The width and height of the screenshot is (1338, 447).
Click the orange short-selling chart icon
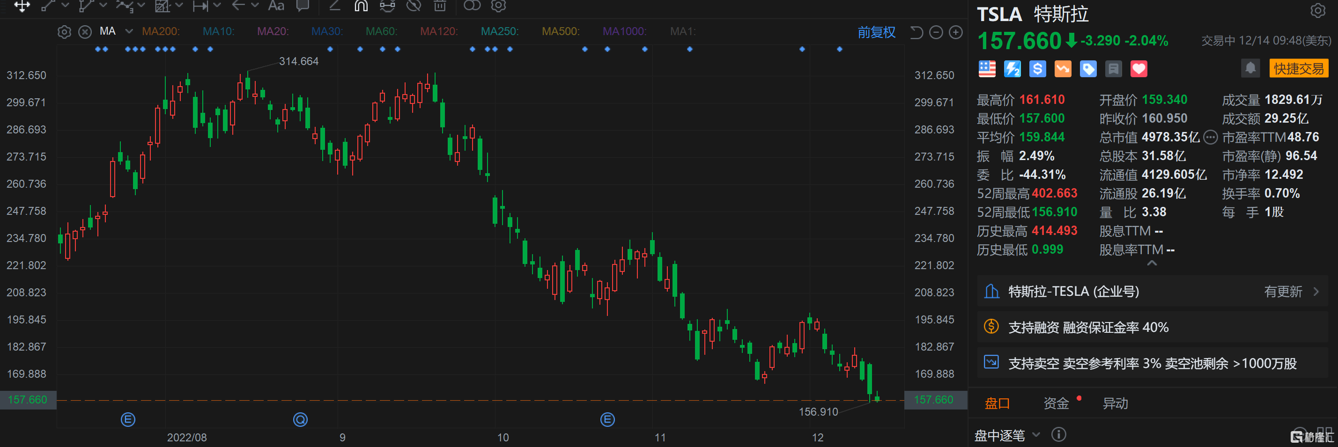(1063, 68)
